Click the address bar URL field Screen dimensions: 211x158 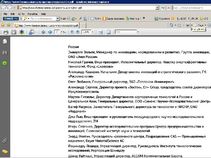[x=86, y=8]
